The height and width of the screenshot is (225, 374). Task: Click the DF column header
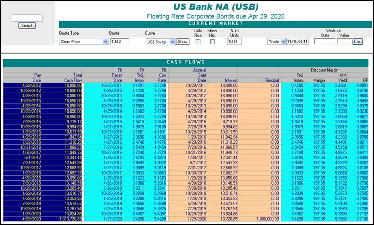(365, 80)
